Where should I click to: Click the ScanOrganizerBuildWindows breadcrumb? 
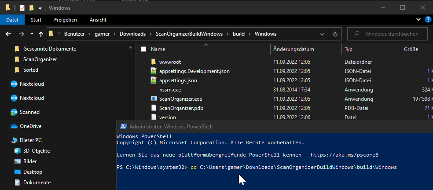[189, 34]
